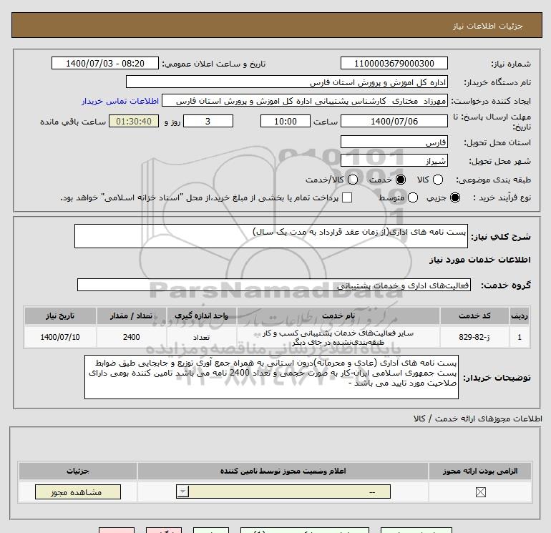Click the تعداد / مقدار column header

pos(132,316)
